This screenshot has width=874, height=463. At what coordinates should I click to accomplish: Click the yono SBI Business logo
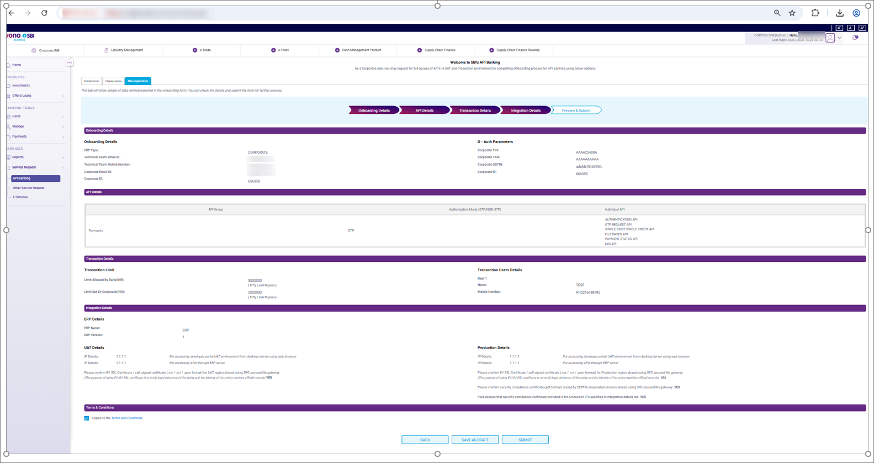point(20,36)
